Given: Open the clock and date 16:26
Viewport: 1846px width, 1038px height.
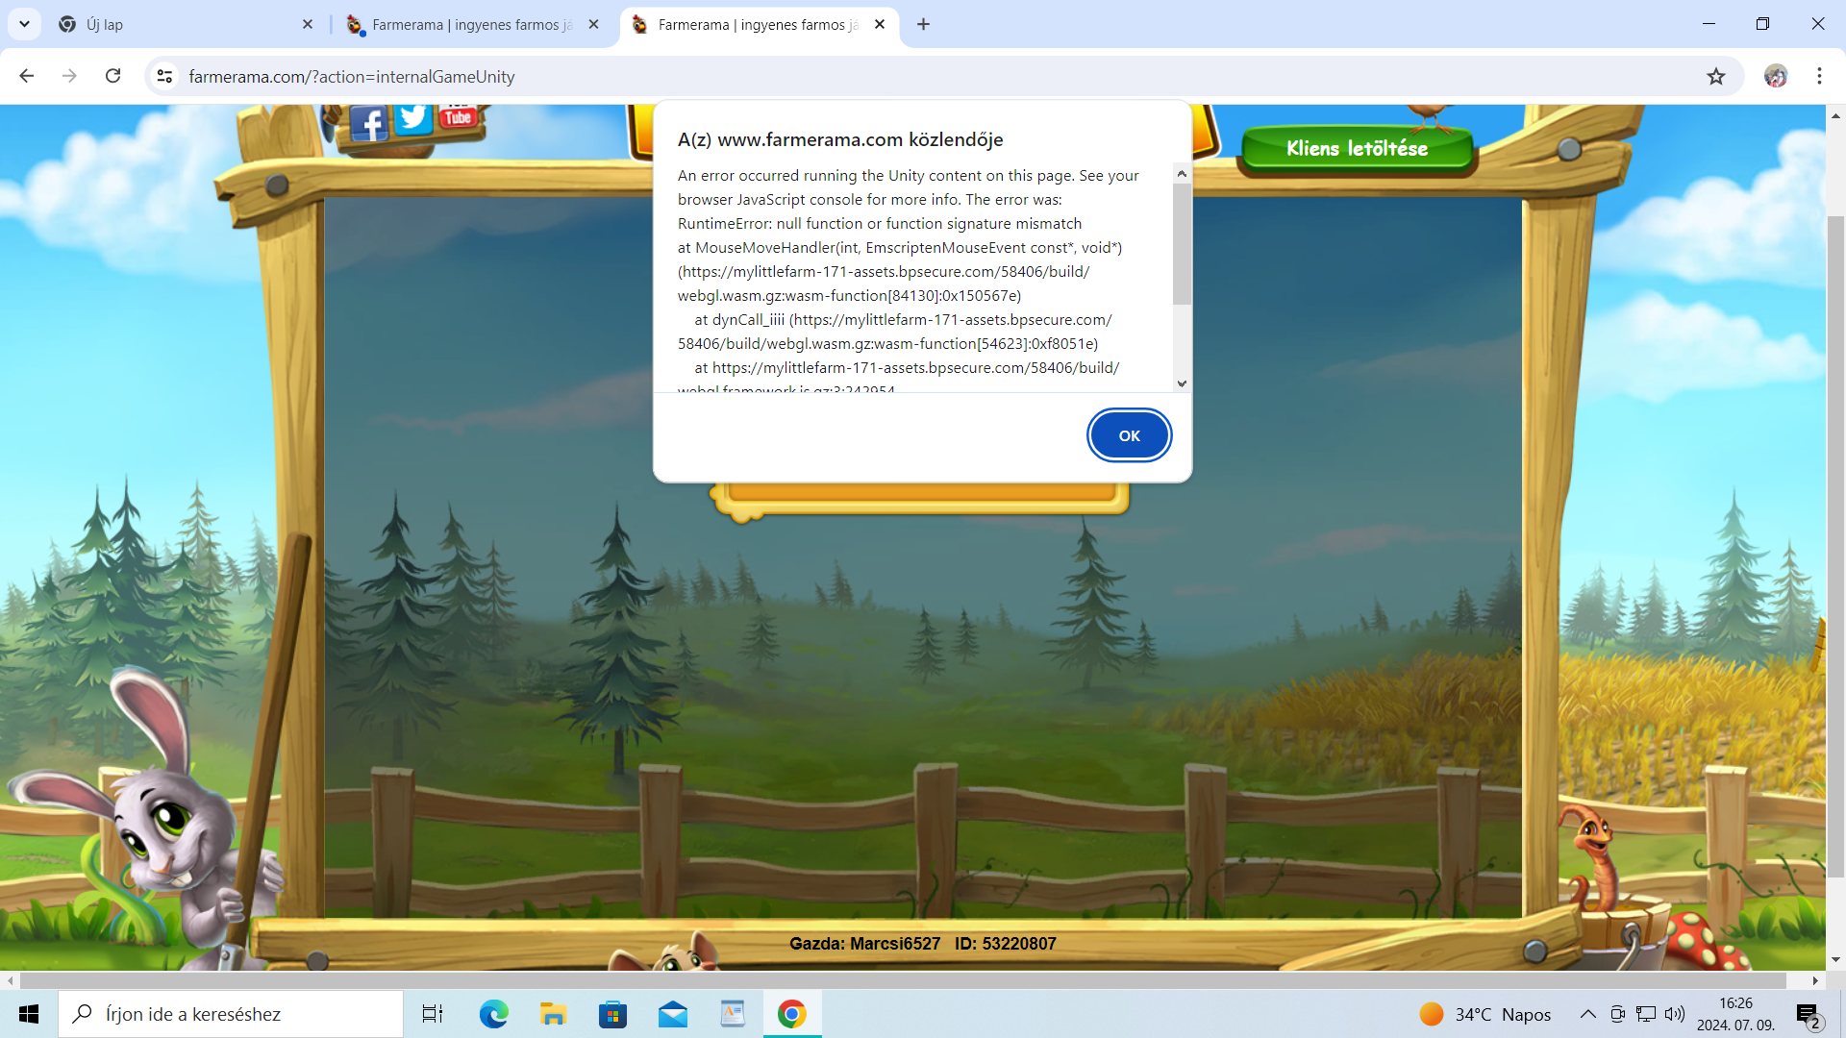Looking at the screenshot, I should 1736,1014.
